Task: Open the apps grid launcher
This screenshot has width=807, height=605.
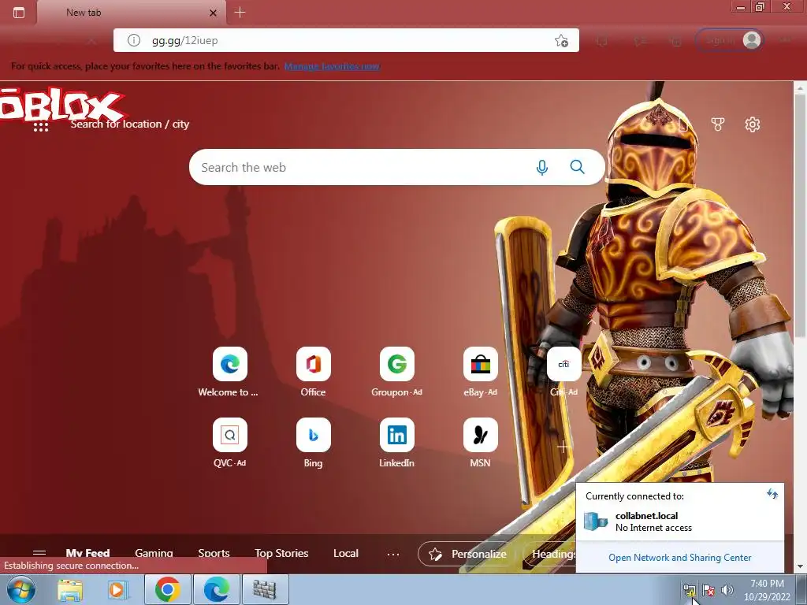Action: click(x=41, y=127)
